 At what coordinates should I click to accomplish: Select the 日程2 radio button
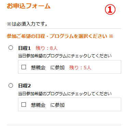click(11, 85)
